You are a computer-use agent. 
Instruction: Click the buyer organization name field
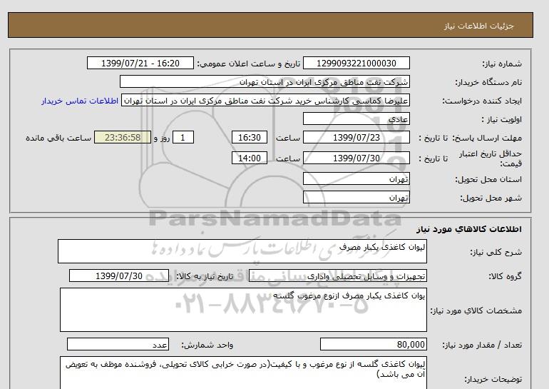(x=265, y=81)
